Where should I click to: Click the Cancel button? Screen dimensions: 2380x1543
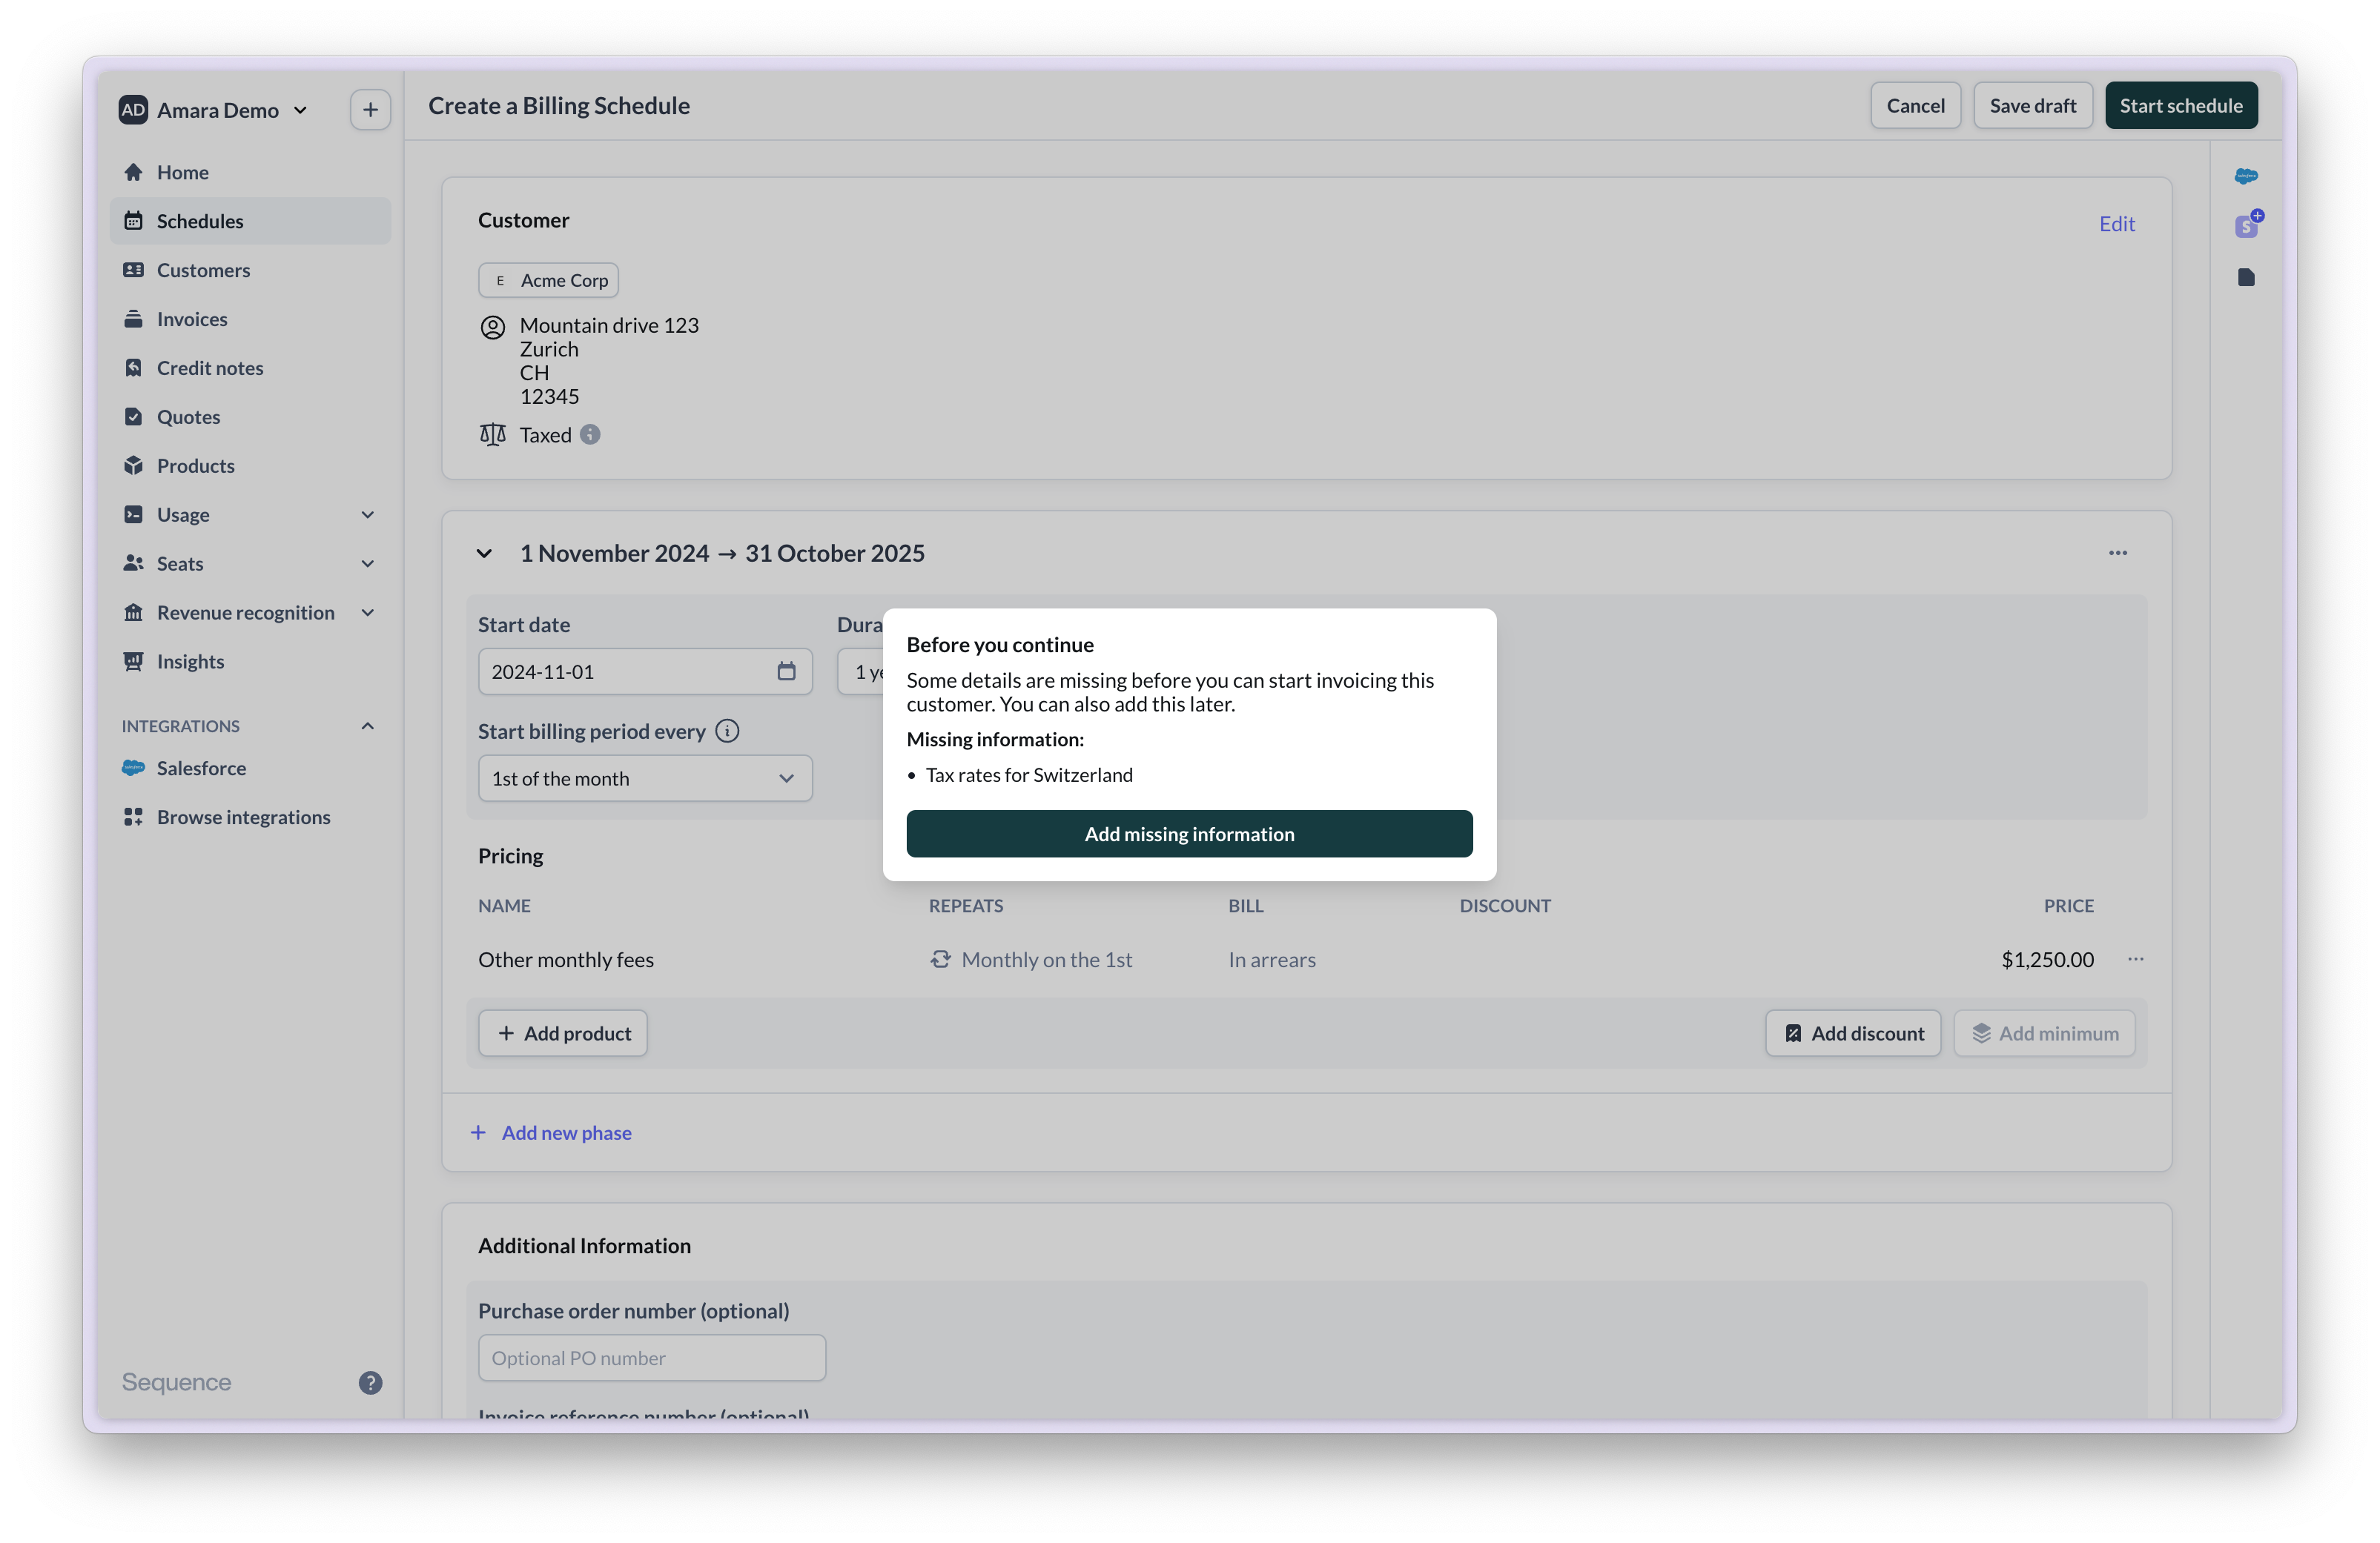pos(1915,105)
